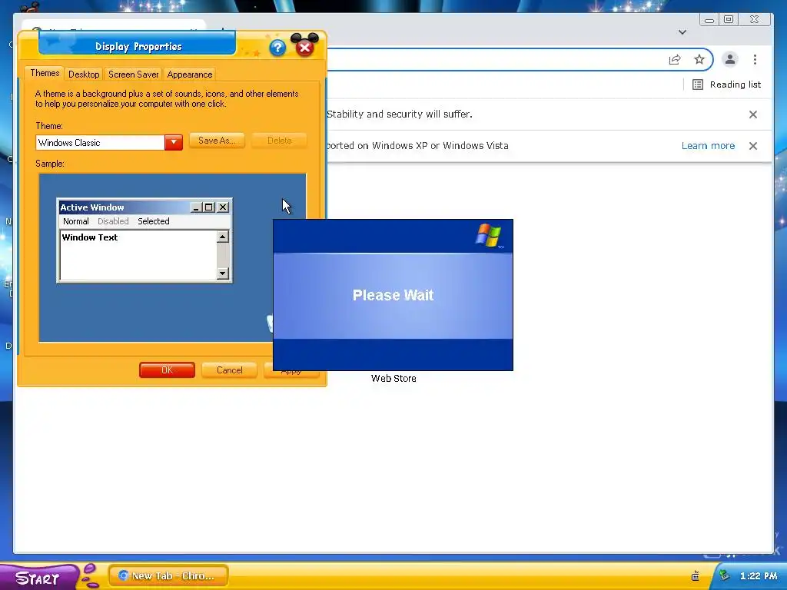Screen dimensions: 787x590
Task: Click the Save As button
Action: point(217,141)
